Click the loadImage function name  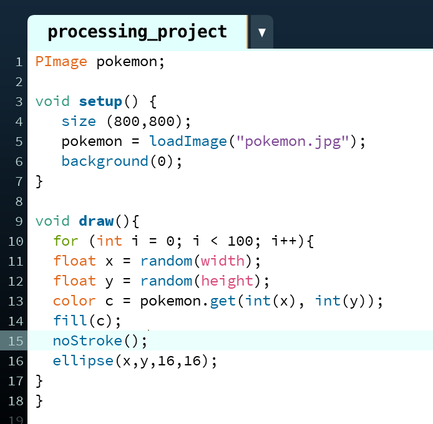[x=188, y=142]
